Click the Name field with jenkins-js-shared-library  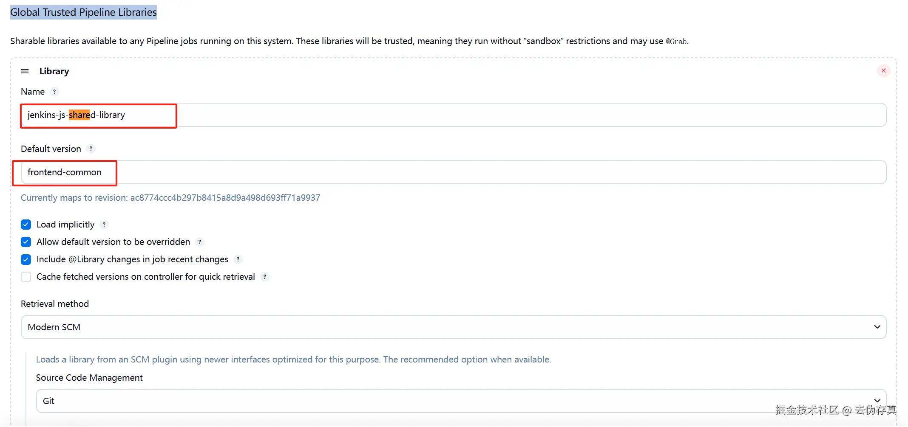tap(454, 115)
